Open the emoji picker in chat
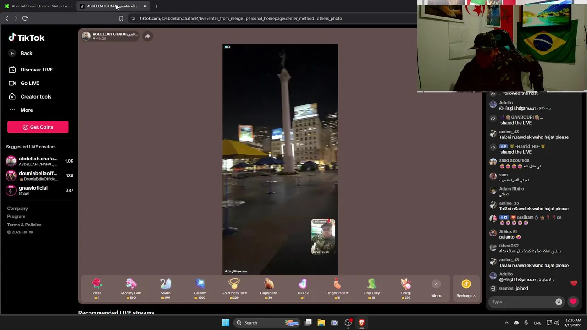Viewport: 587px width, 330px height. tap(559, 302)
